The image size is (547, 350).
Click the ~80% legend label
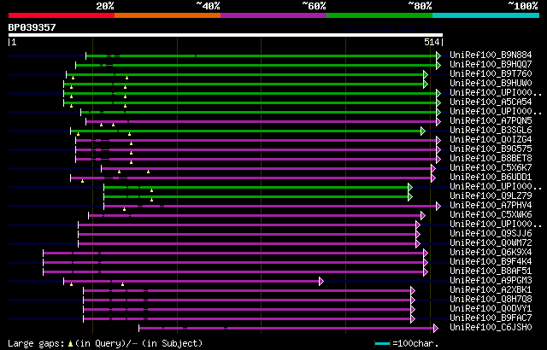pyautogui.click(x=420, y=6)
